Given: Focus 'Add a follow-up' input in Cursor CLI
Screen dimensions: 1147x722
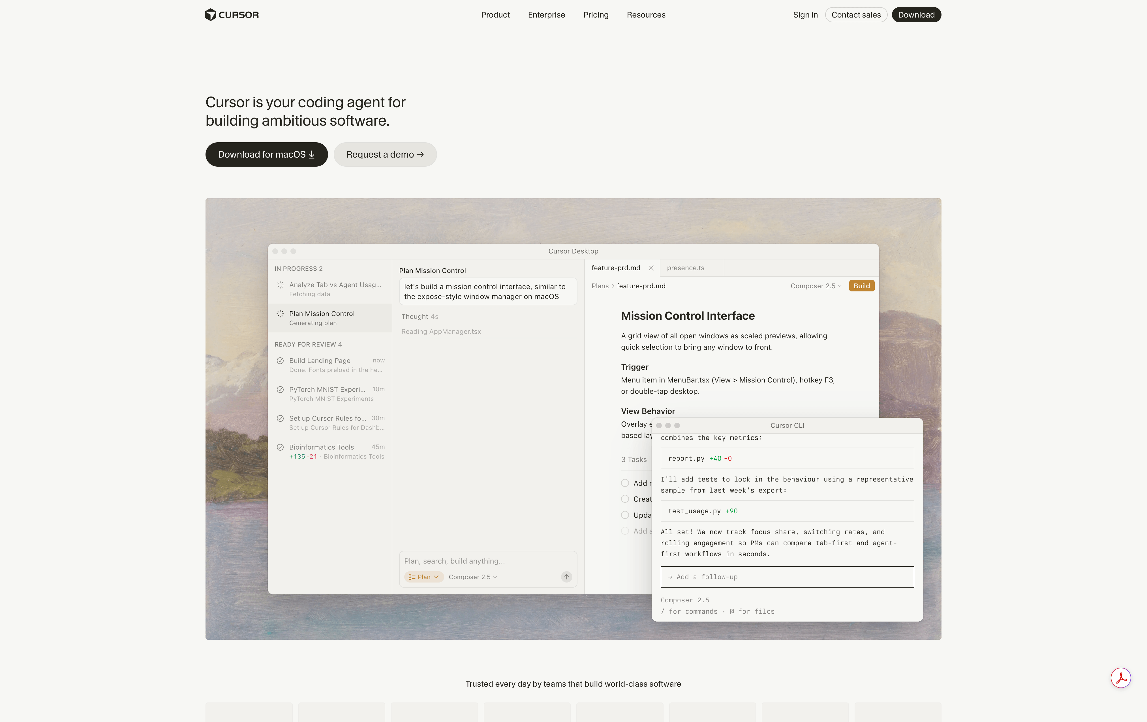Looking at the screenshot, I should [x=787, y=577].
